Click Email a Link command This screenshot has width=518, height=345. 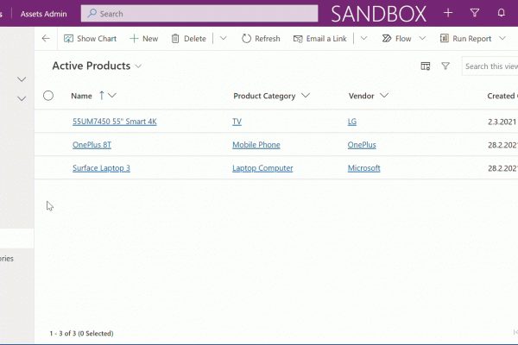(x=319, y=39)
